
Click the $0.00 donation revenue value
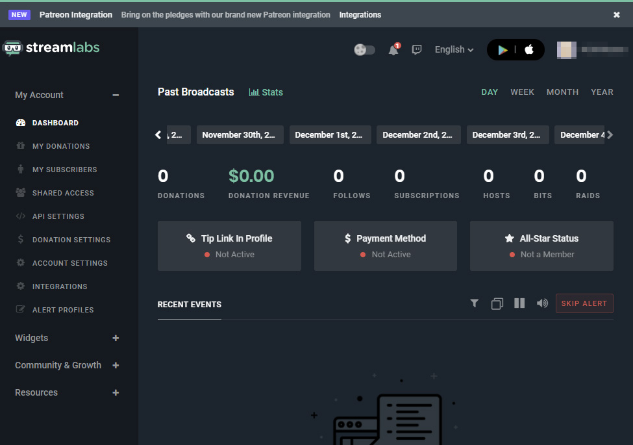pos(251,176)
